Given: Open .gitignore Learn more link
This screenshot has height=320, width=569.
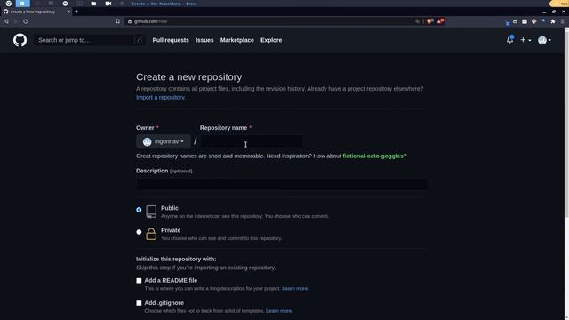Looking at the screenshot, I should 278,311.
